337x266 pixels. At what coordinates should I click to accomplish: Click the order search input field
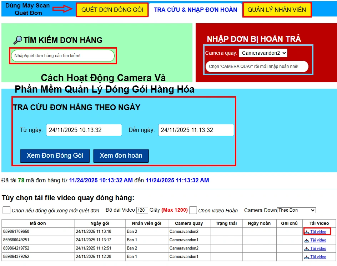tap(62, 56)
